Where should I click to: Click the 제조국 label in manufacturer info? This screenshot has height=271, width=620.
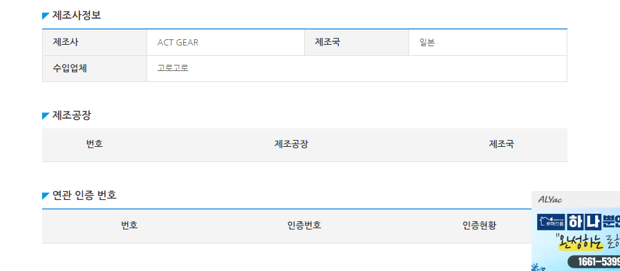[327, 42]
